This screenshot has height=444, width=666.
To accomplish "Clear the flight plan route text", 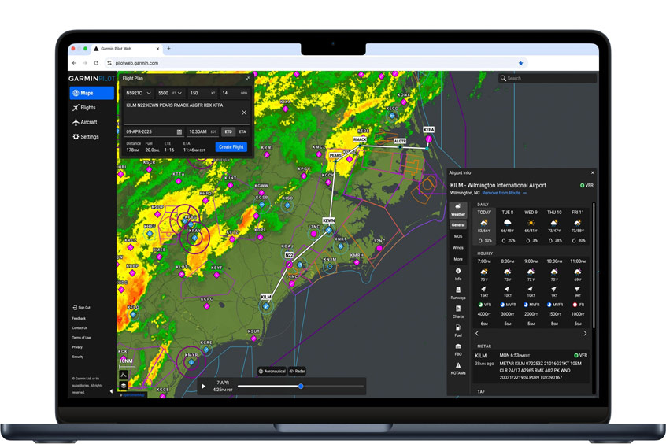I will [x=244, y=113].
